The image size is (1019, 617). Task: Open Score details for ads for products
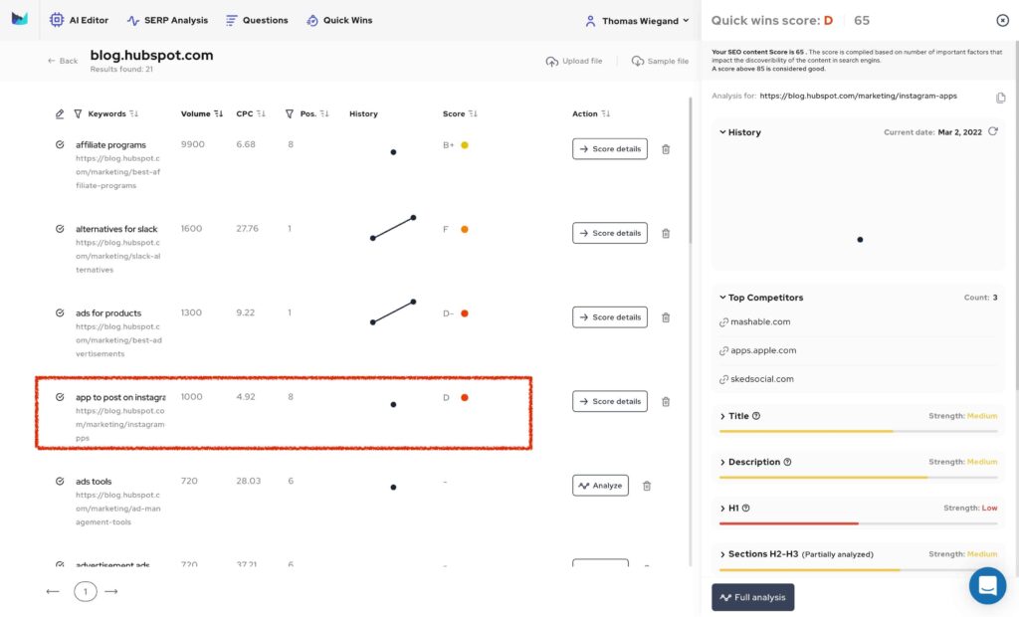coord(610,317)
